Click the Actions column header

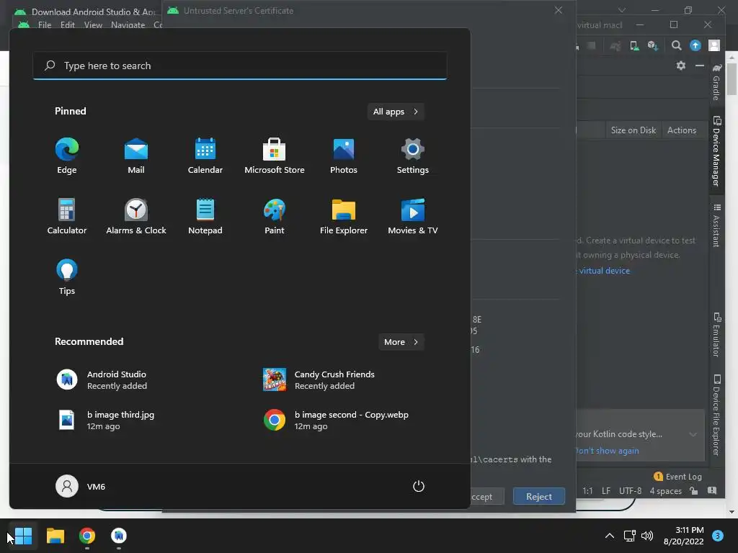682,130
